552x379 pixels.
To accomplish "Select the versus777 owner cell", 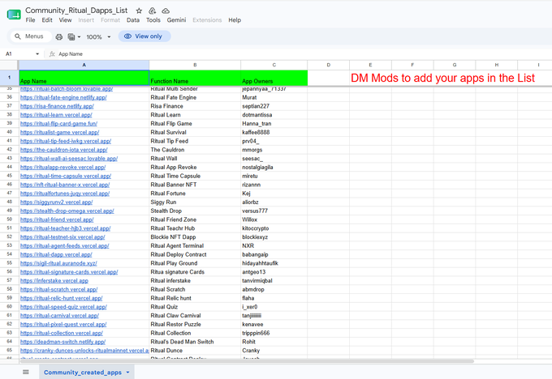I will (274, 211).
